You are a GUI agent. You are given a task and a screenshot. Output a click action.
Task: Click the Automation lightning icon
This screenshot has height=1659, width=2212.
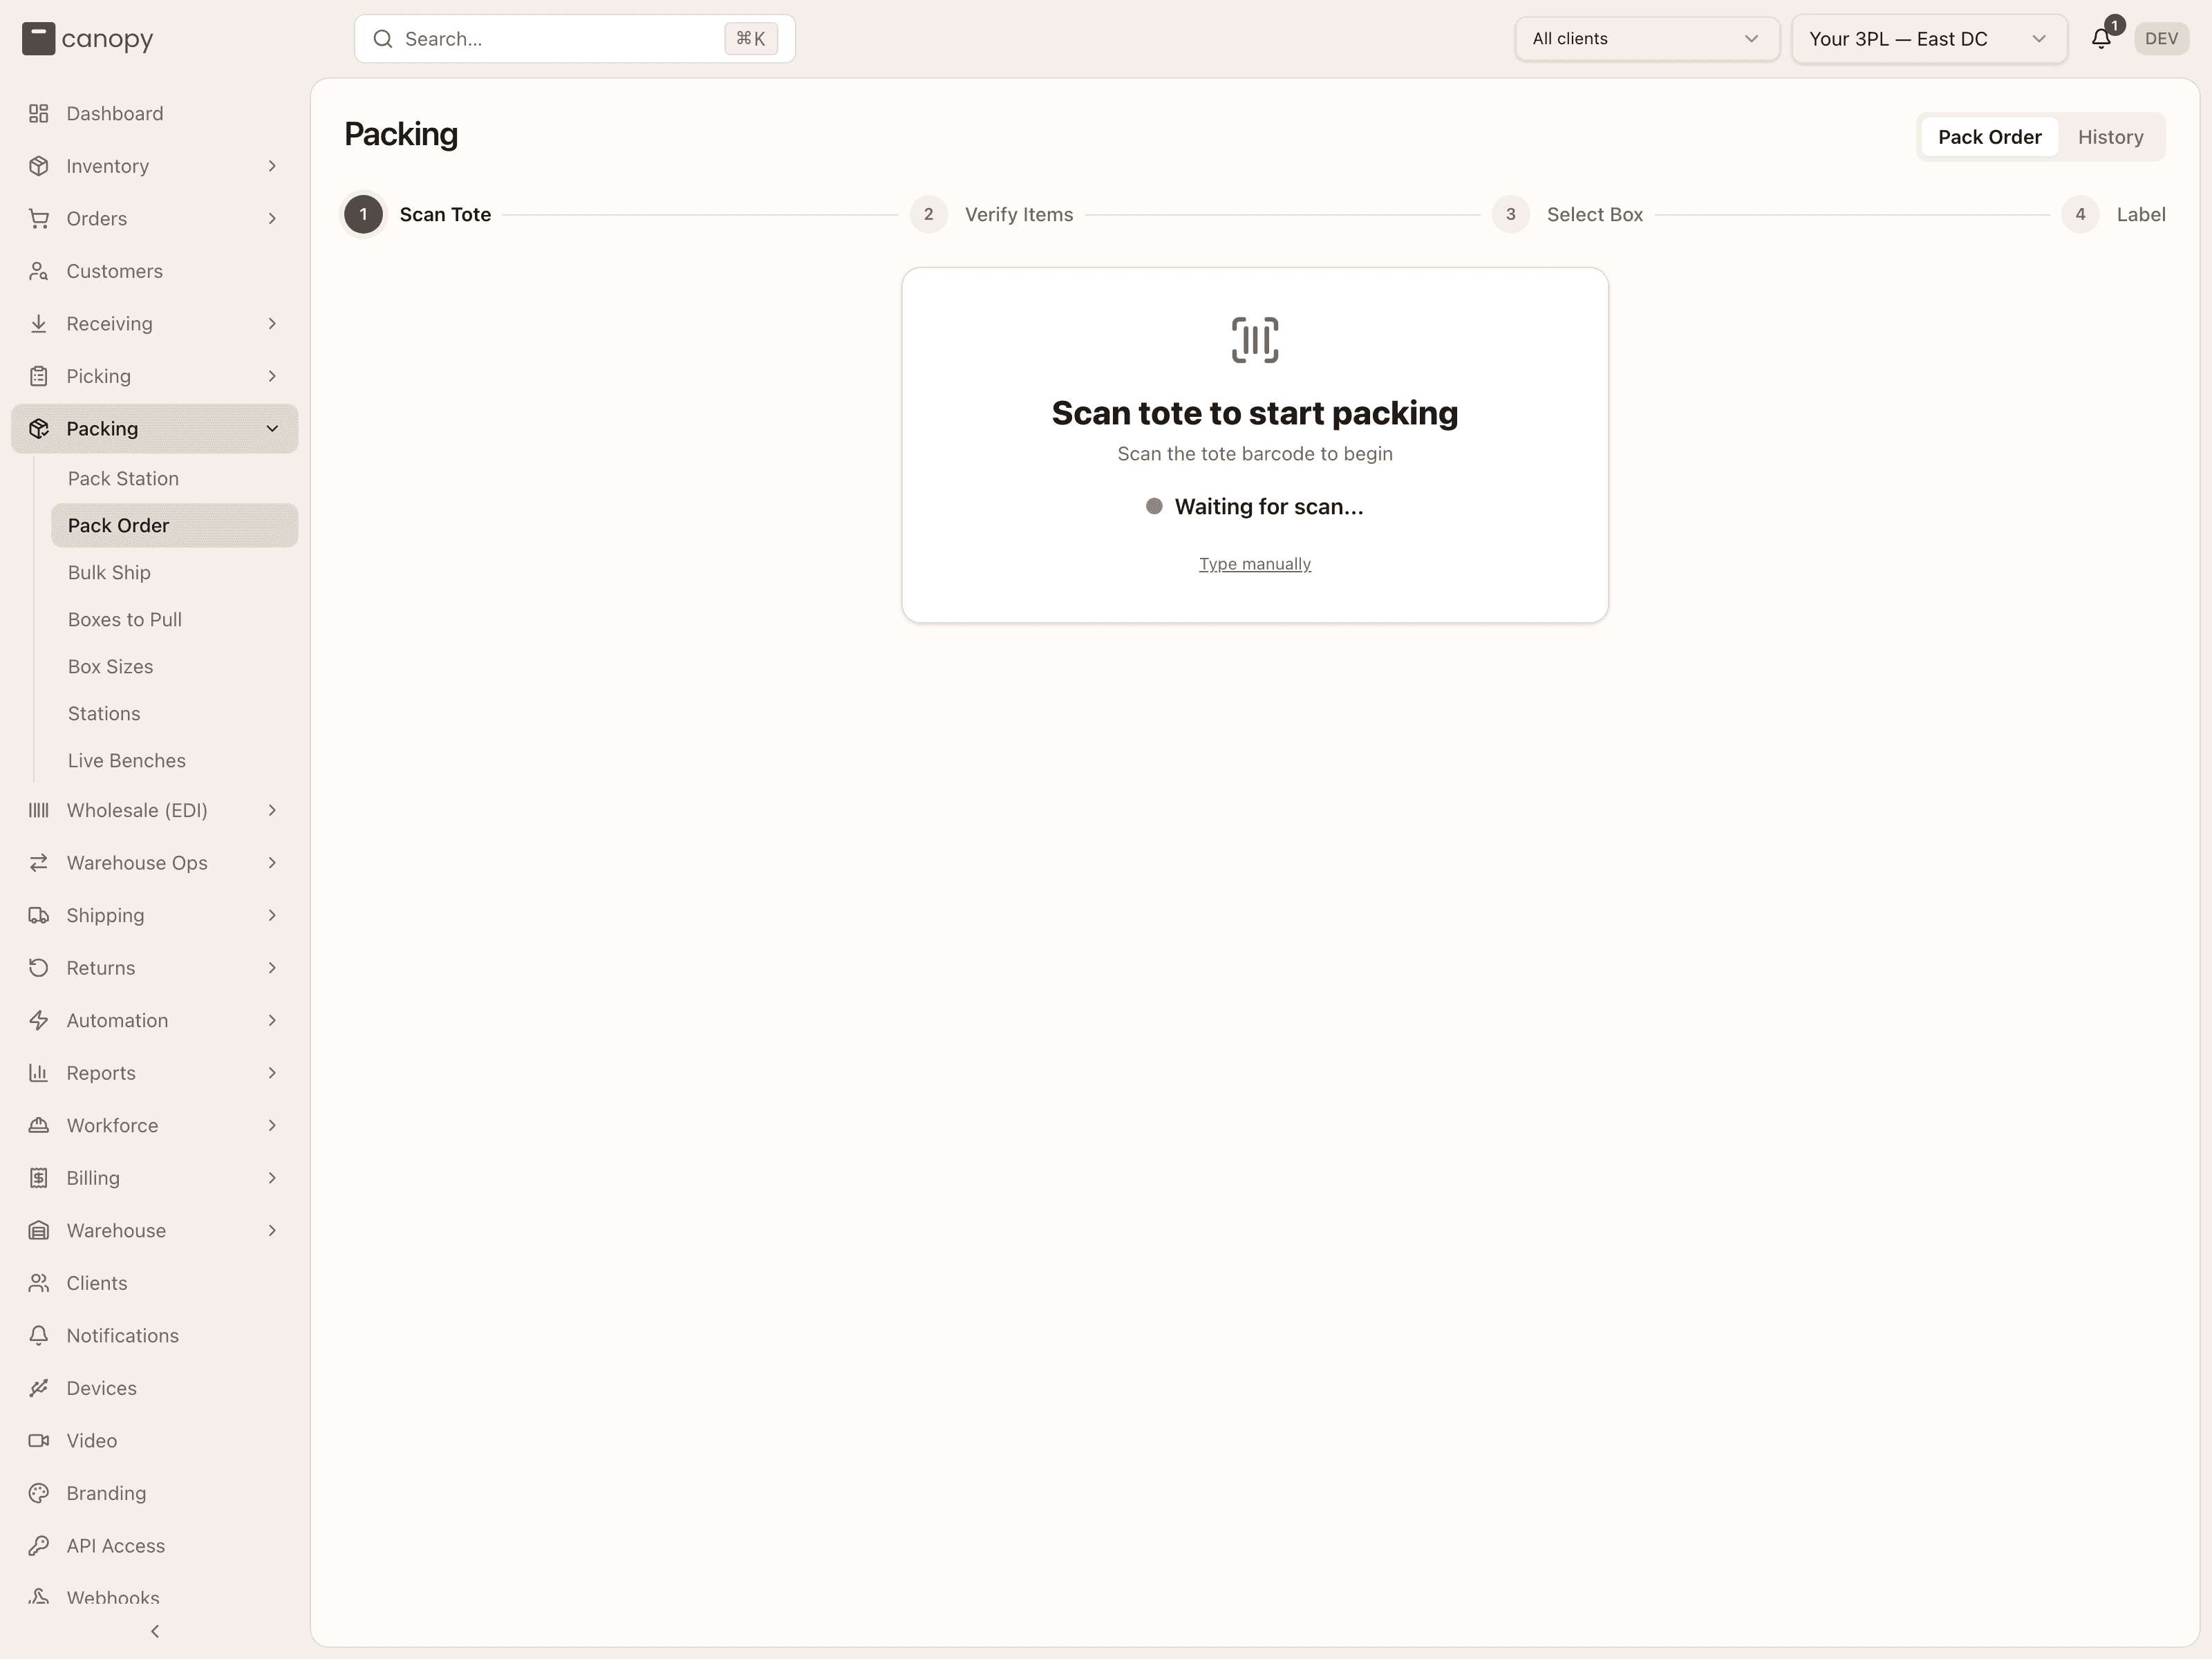(x=39, y=1020)
